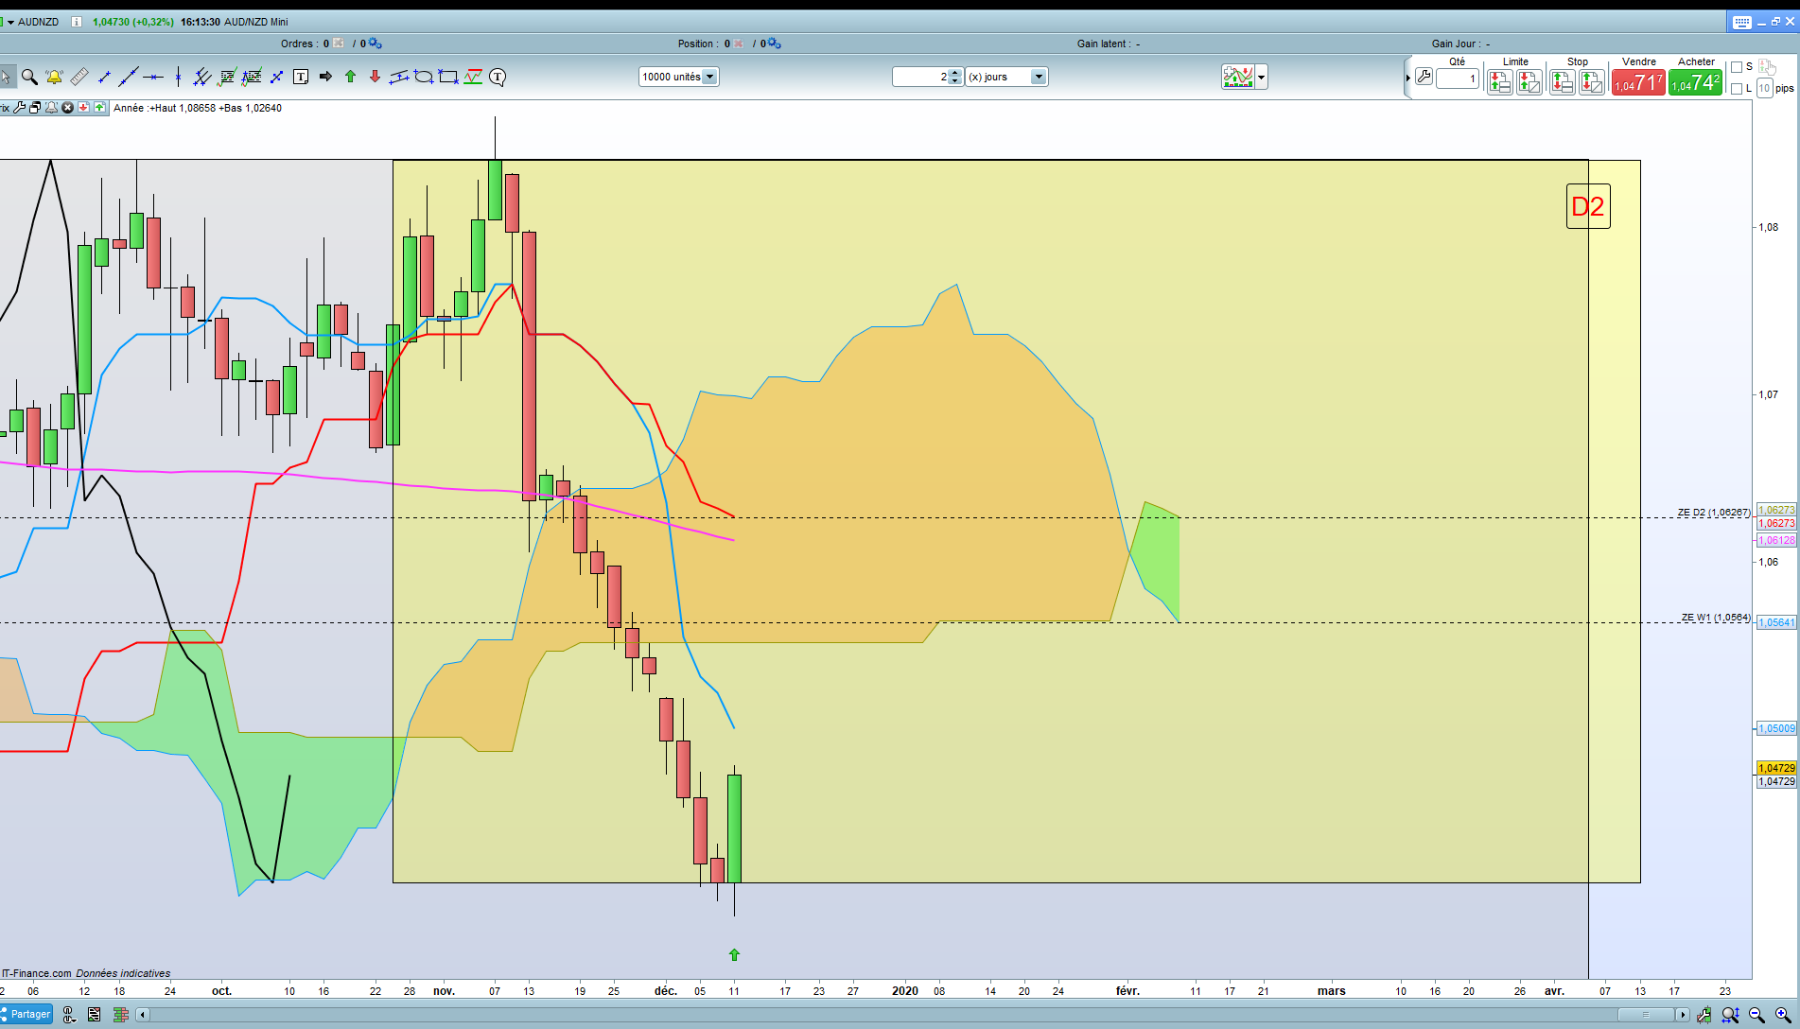Click the Vendre sell price button
This screenshot has height=1029, width=1800.
pos(1638,83)
